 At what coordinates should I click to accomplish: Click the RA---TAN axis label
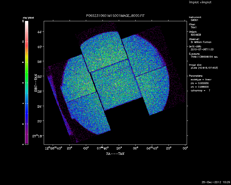click(115, 154)
